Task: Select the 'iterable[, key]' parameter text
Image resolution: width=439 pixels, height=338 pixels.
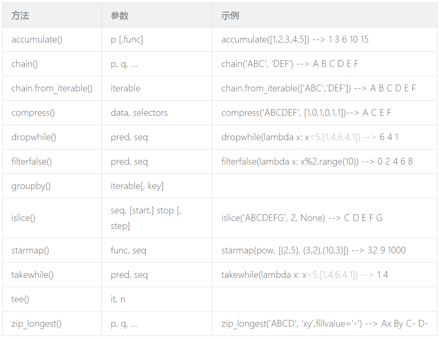Action: [x=137, y=186]
